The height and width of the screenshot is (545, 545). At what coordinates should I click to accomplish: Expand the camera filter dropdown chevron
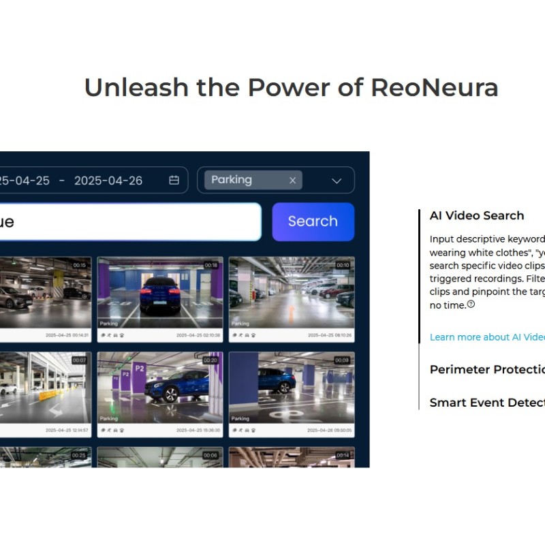point(337,181)
